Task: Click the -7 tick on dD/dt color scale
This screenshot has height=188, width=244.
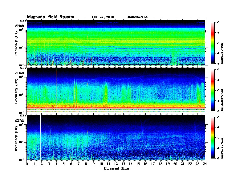Action: (218, 90)
